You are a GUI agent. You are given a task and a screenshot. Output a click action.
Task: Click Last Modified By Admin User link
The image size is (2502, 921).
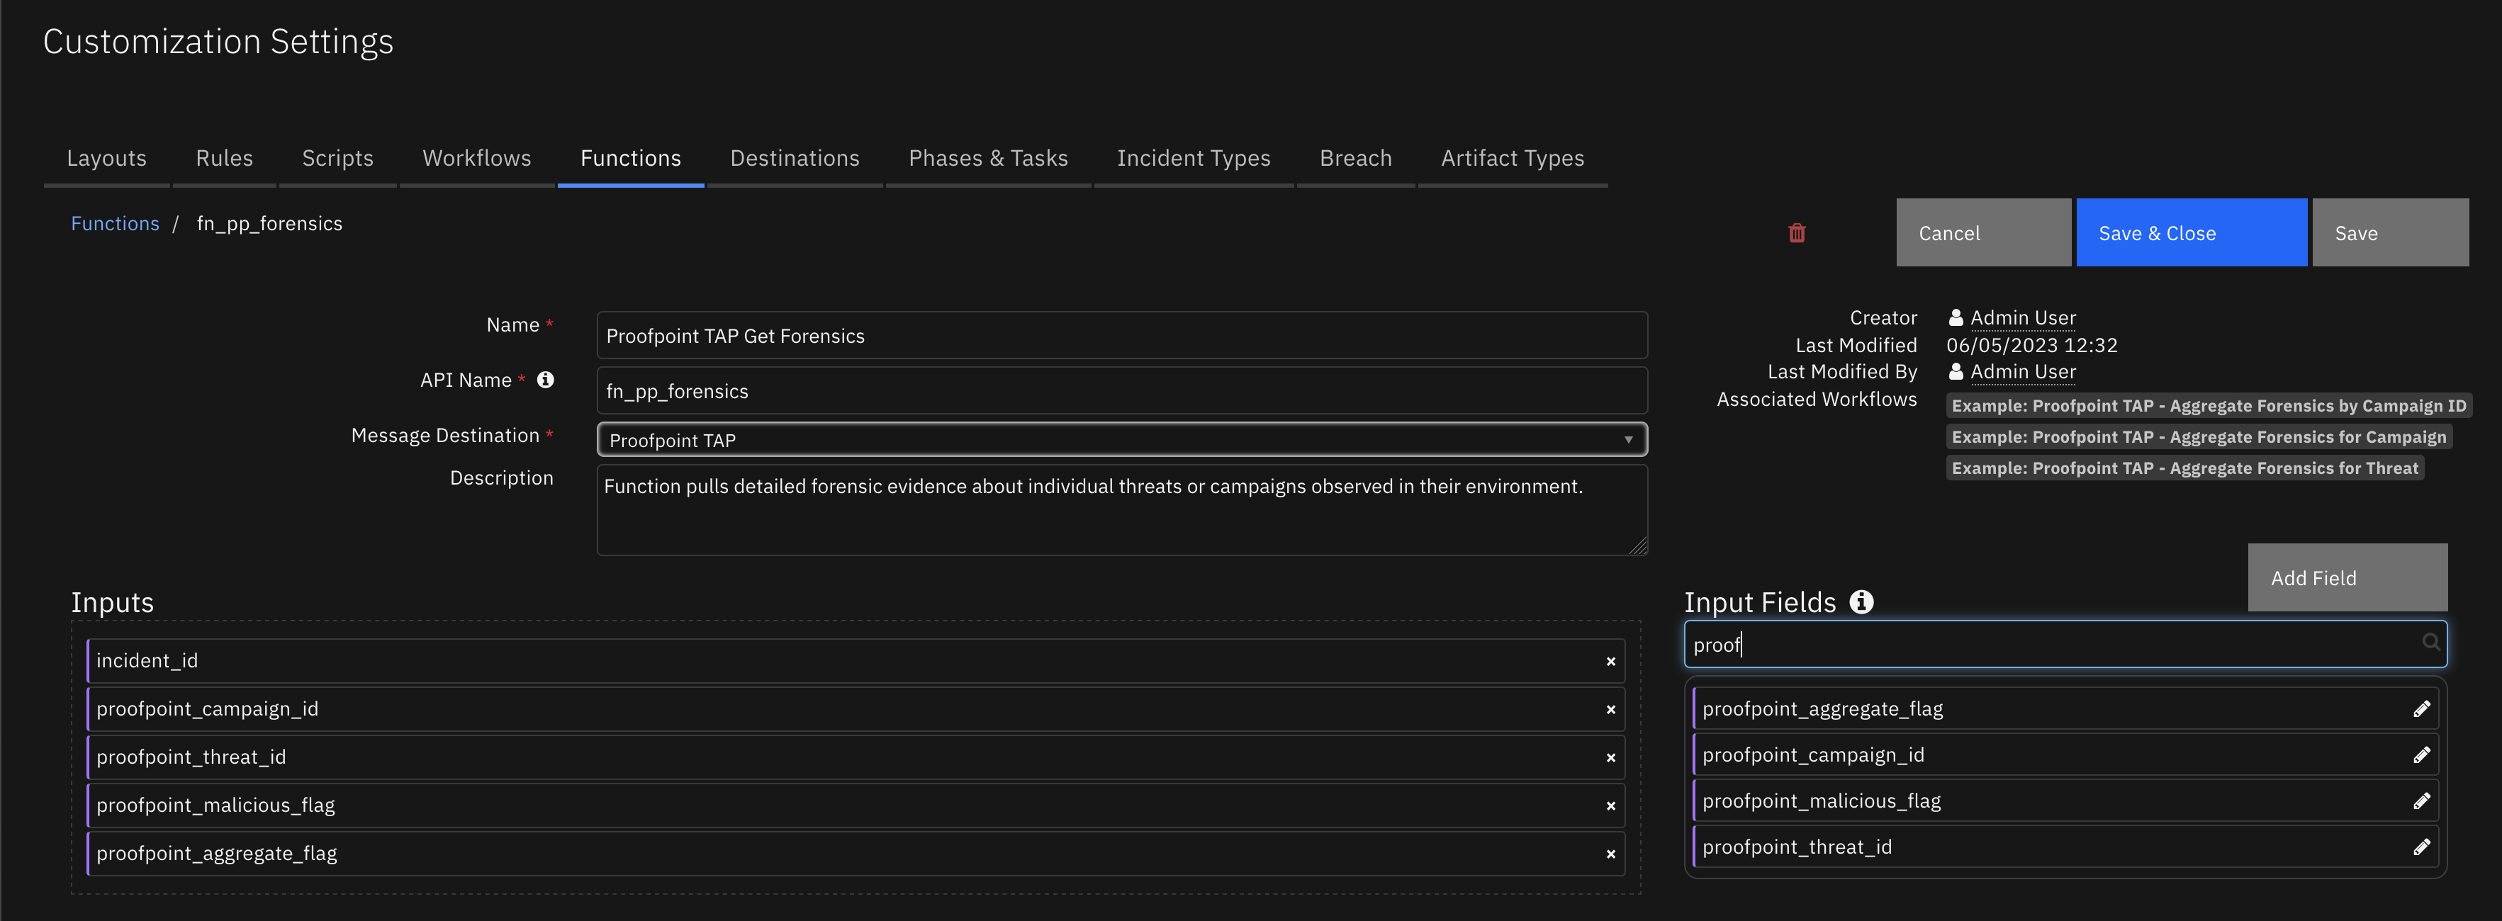pos(2022,372)
